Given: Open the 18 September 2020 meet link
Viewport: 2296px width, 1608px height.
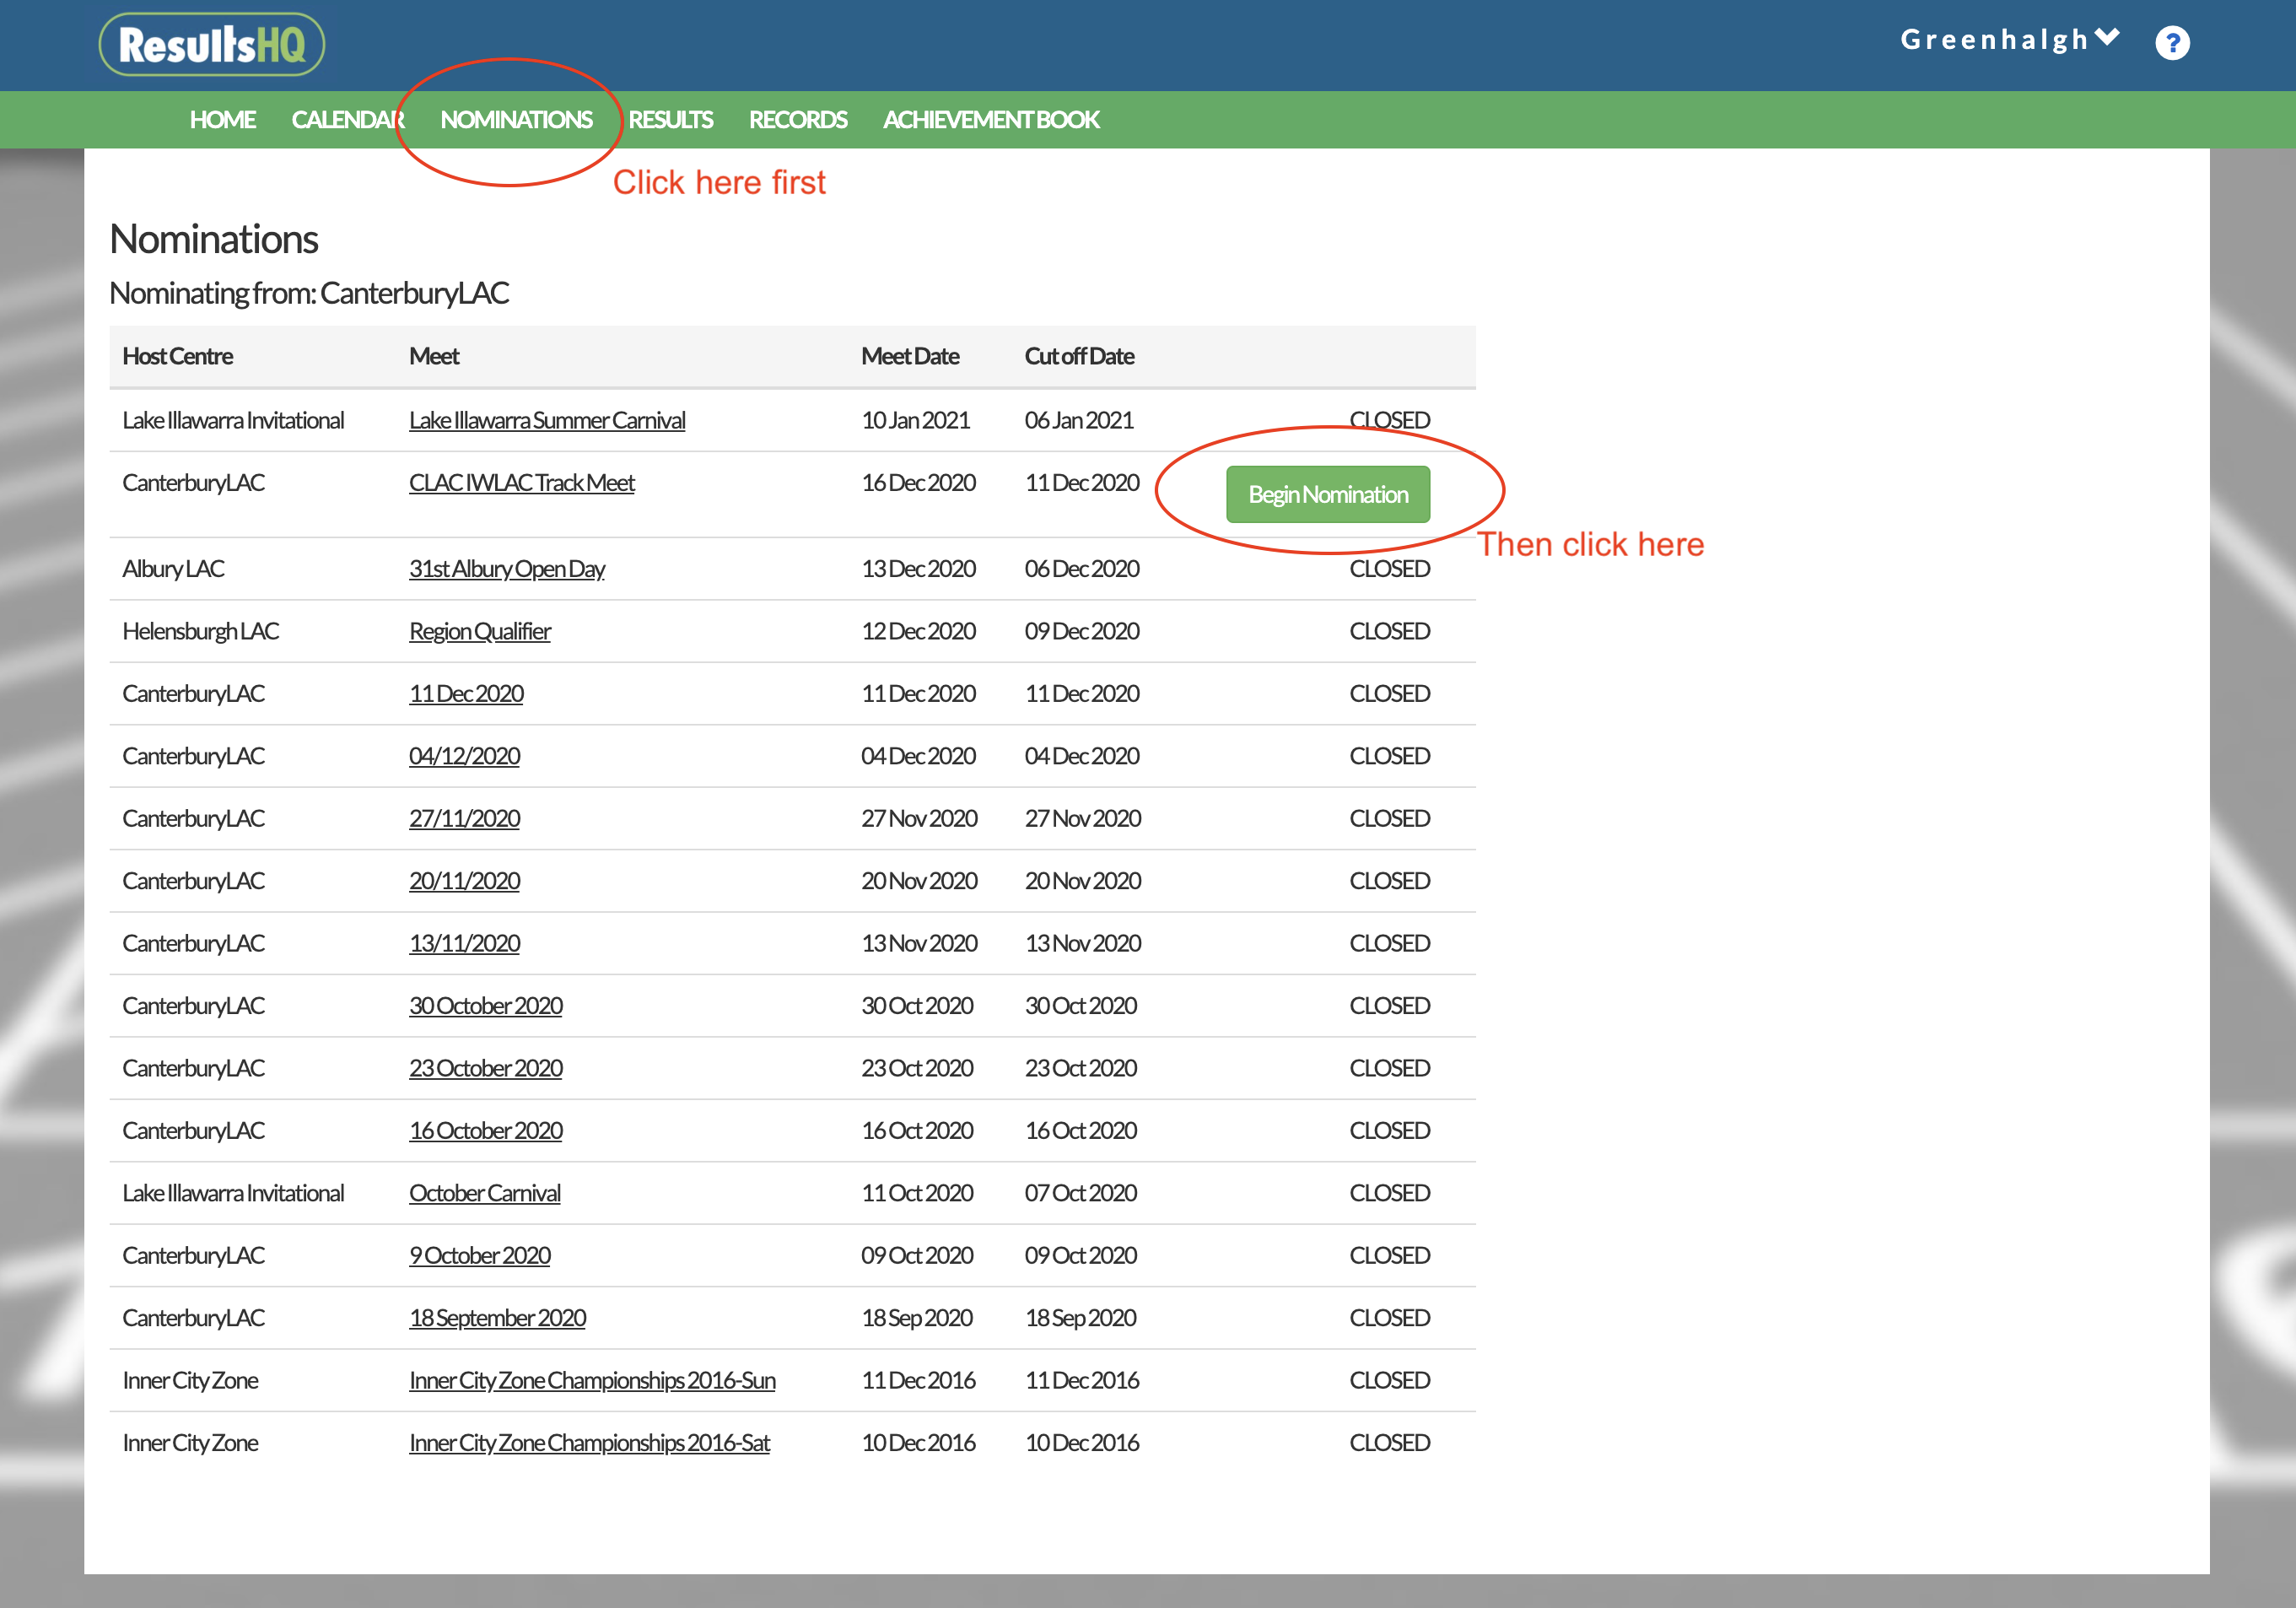Looking at the screenshot, I should [497, 1318].
